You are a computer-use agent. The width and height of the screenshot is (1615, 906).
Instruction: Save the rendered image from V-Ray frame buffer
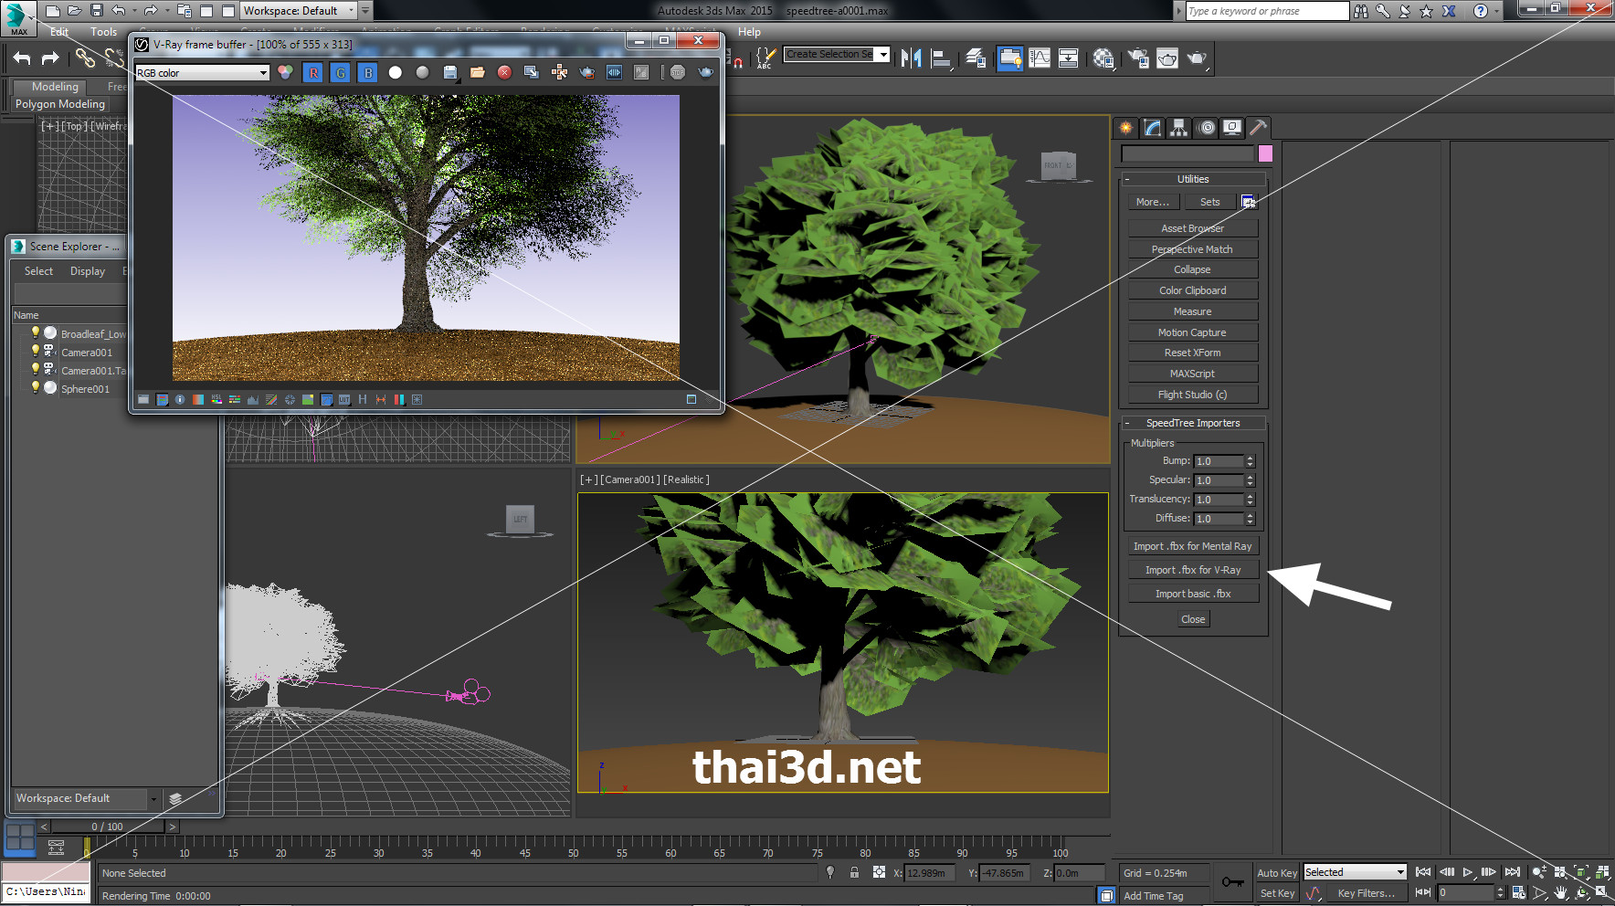(x=450, y=73)
